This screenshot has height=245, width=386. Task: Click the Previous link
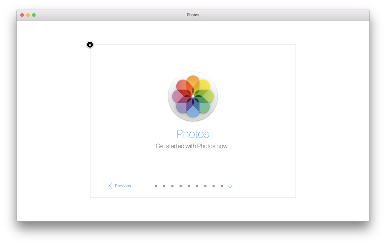(123, 185)
